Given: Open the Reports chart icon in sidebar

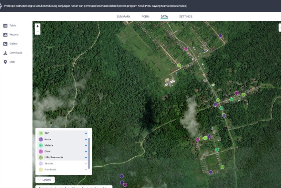Looking at the screenshot, I should tap(5, 35).
